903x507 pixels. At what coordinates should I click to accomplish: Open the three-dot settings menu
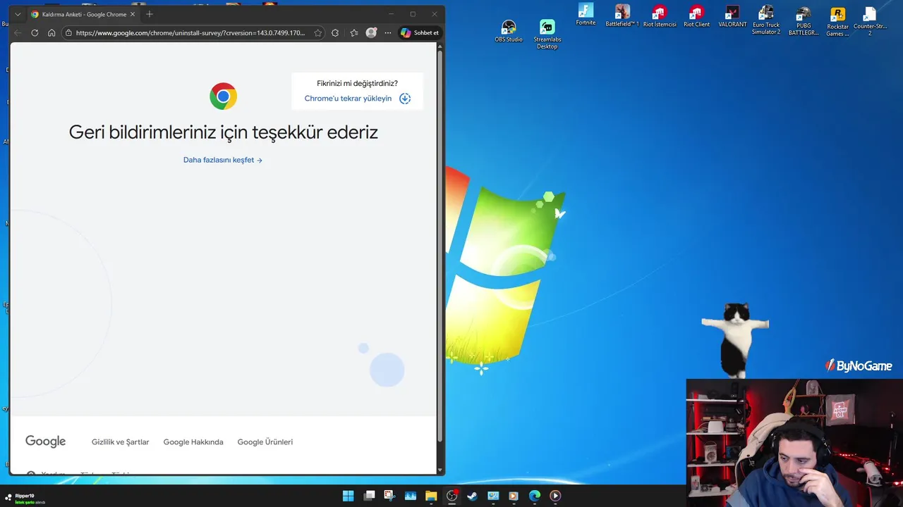[388, 32]
